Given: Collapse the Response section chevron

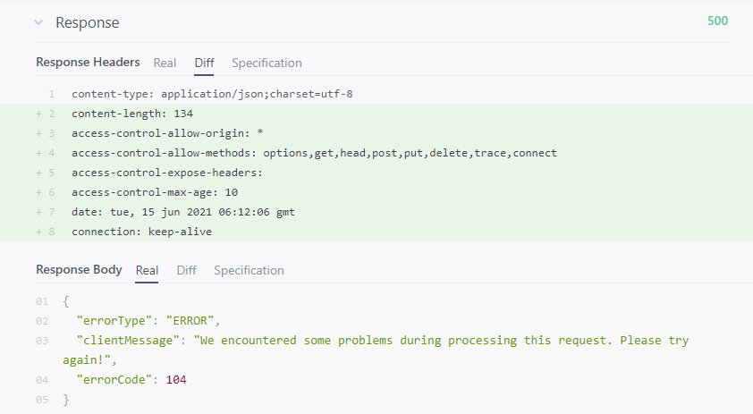Looking at the screenshot, I should (x=38, y=22).
